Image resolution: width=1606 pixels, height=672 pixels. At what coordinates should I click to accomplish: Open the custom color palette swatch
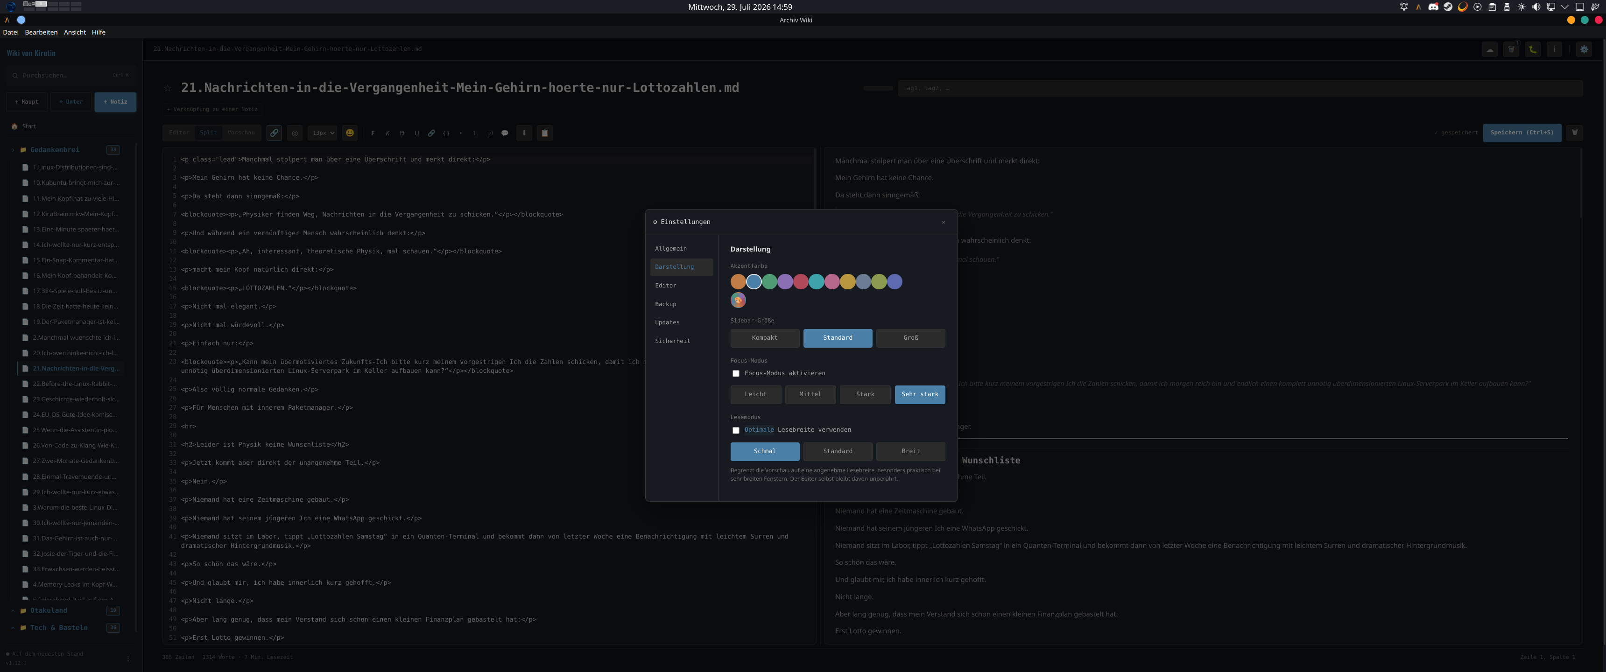[738, 301]
